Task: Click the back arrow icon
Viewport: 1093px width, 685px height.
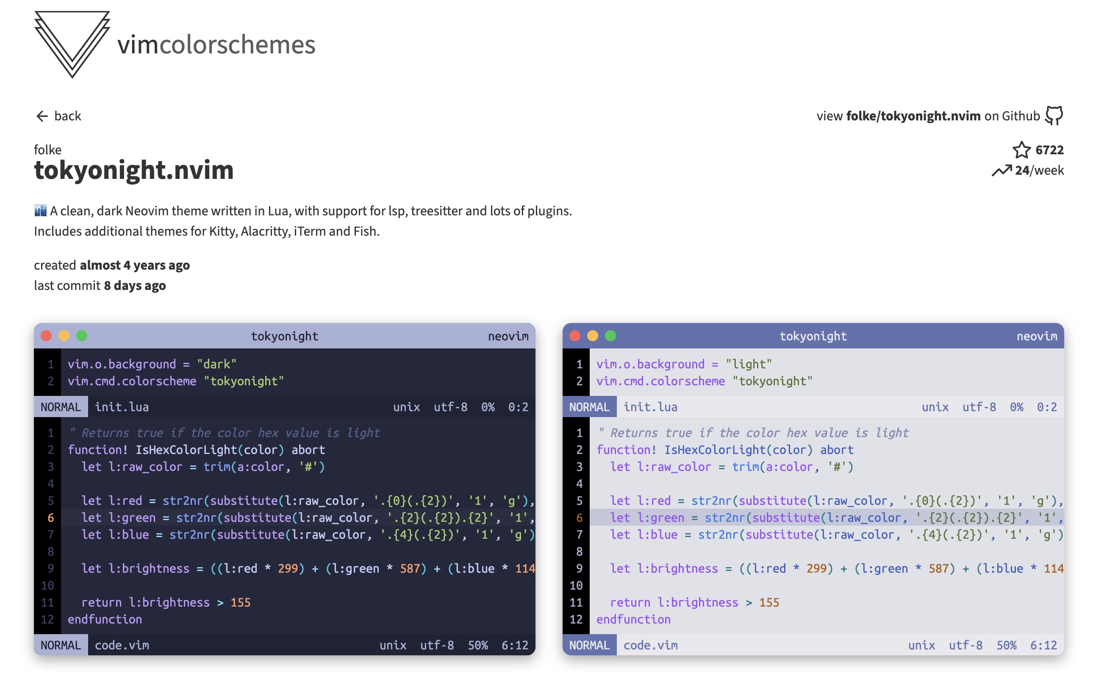Action: tap(42, 116)
